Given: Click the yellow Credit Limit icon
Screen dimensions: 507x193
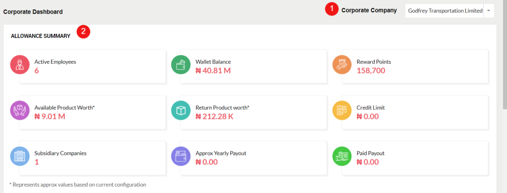Looking at the screenshot, I should click(x=342, y=110).
